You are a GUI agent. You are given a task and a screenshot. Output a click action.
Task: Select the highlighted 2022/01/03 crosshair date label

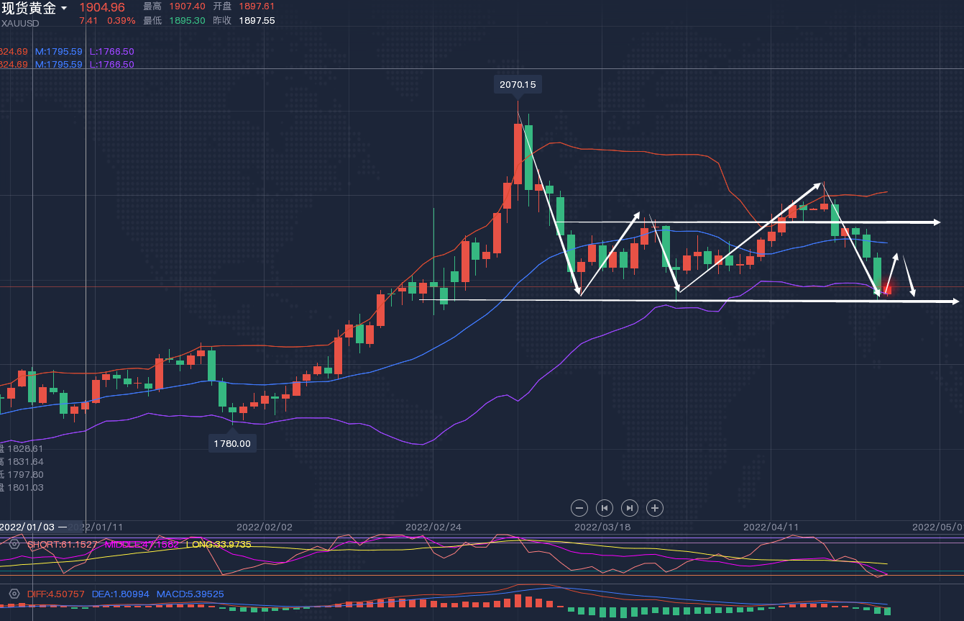27,527
